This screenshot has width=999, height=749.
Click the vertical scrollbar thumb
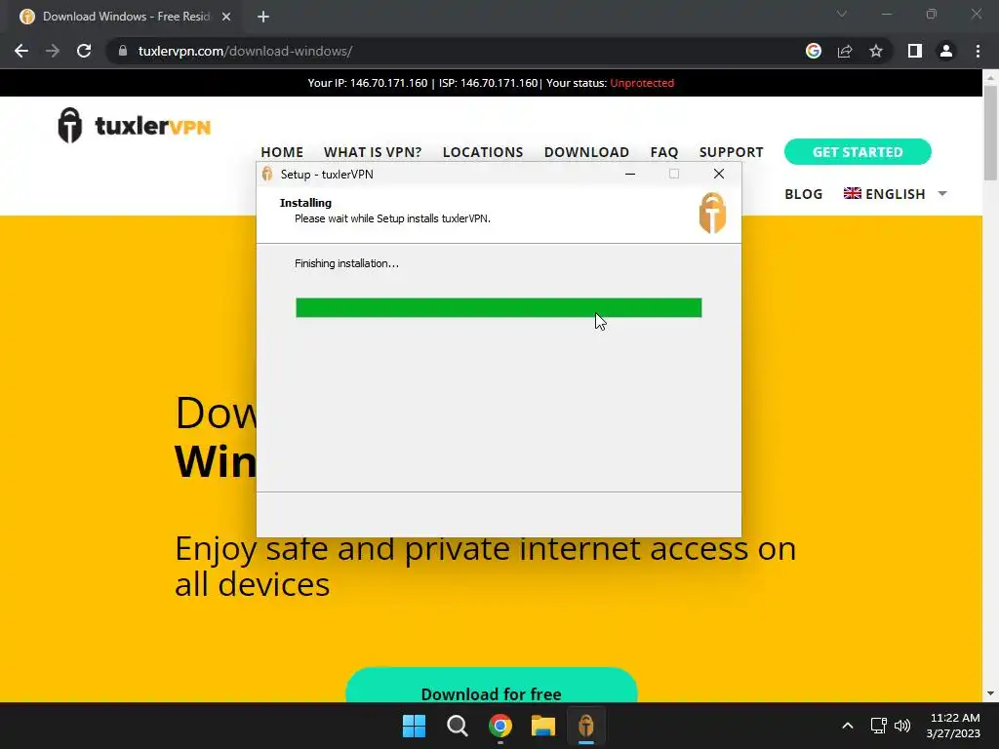click(990, 133)
